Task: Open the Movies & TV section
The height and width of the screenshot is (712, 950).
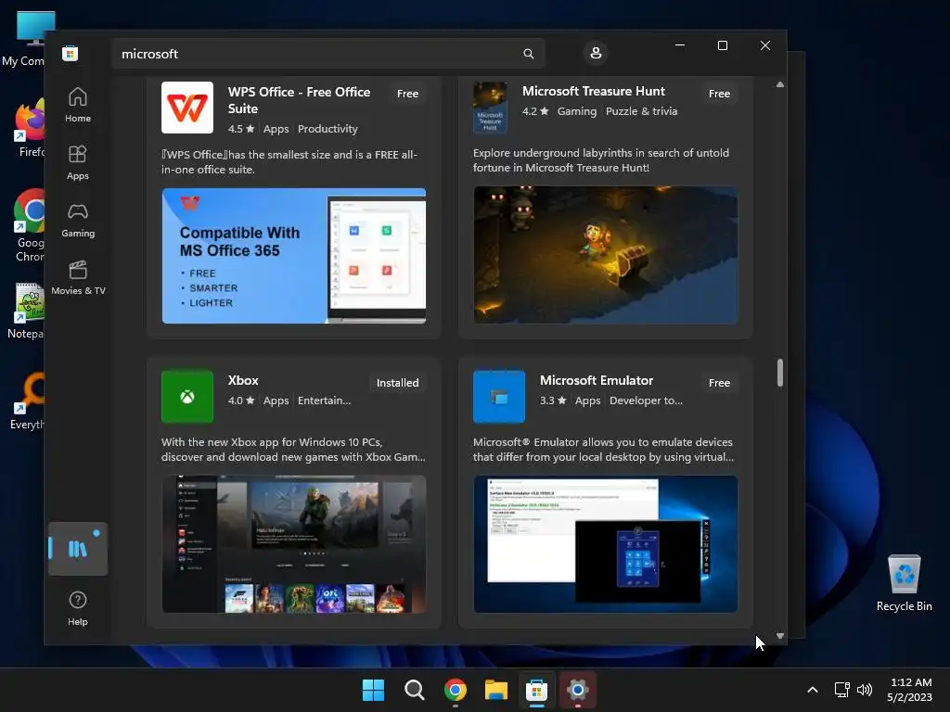Action: 78,277
